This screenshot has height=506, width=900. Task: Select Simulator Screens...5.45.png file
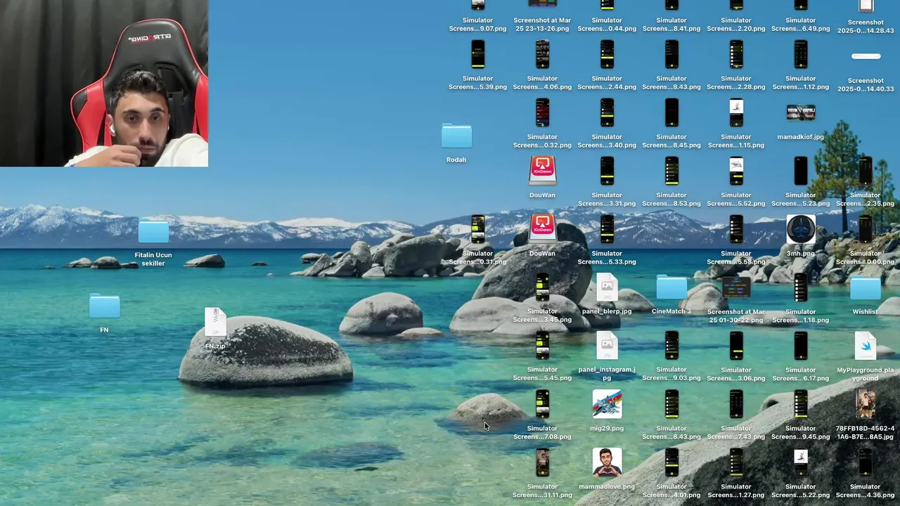(x=542, y=346)
